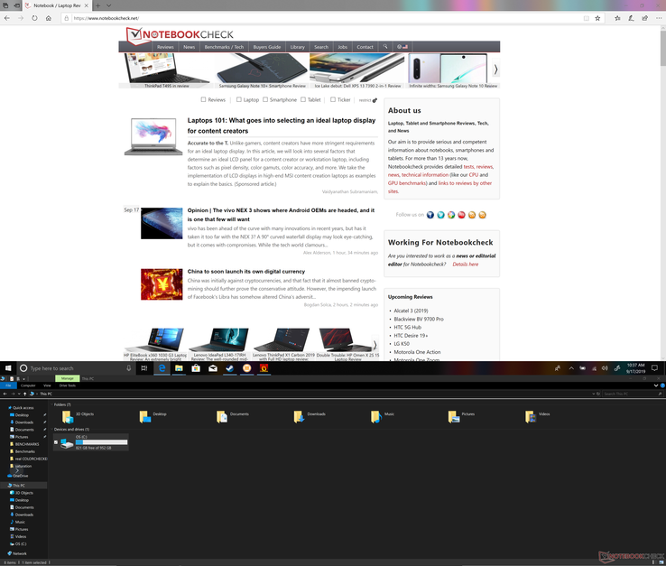This screenshot has height=566, width=666.
Task: Open Microsoft Edge from the taskbar
Action: (x=162, y=368)
